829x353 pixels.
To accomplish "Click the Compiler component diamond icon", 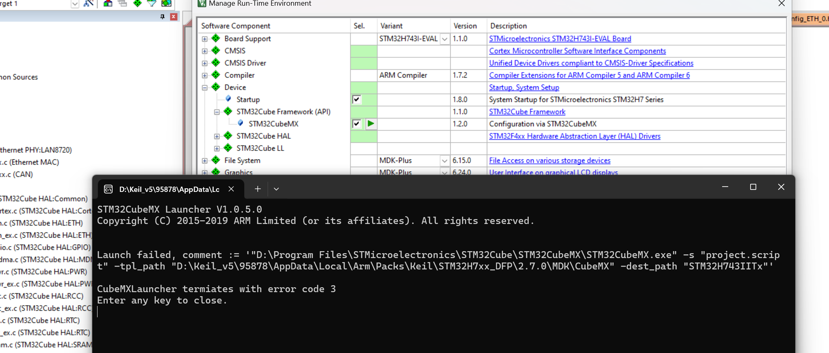I will point(216,75).
